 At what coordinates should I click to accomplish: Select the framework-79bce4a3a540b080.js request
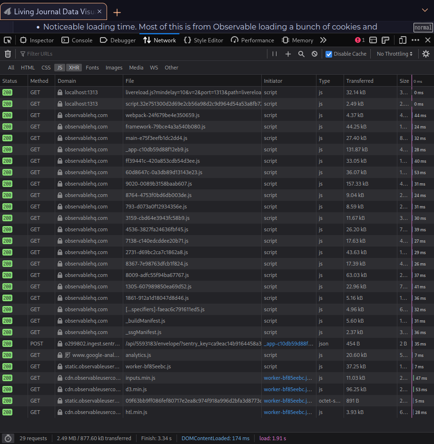point(217,127)
